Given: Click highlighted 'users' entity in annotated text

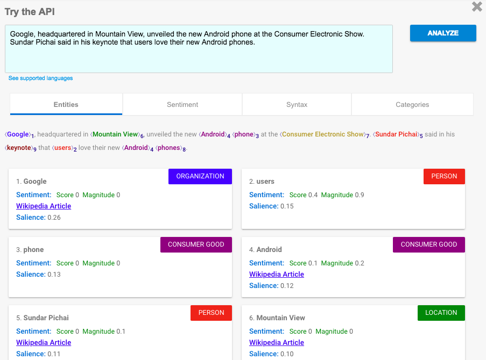Looking at the screenshot, I should pyautogui.click(x=62, y=148).
